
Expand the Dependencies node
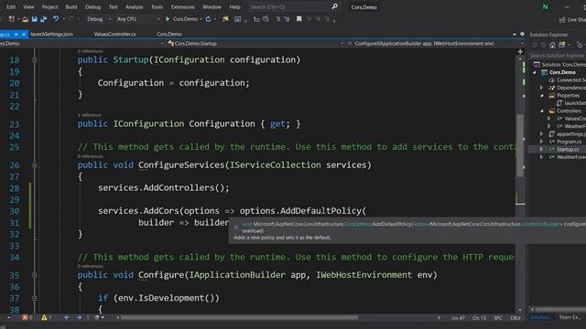click(541, 88)
